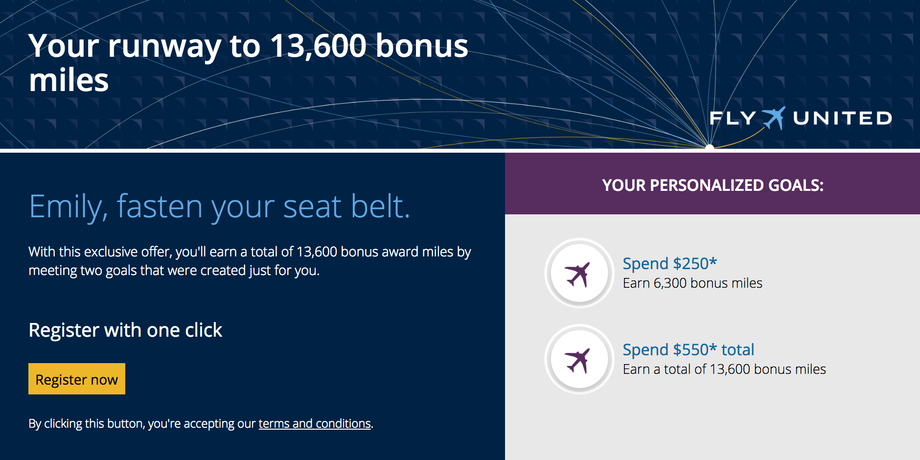
Task: Click the exclusive offer description paragraph
Action: [x=250, y=261]
